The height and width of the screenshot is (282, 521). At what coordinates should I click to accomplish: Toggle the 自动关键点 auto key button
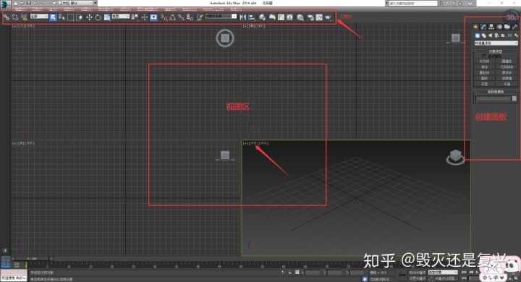click(x=418, y=273)
